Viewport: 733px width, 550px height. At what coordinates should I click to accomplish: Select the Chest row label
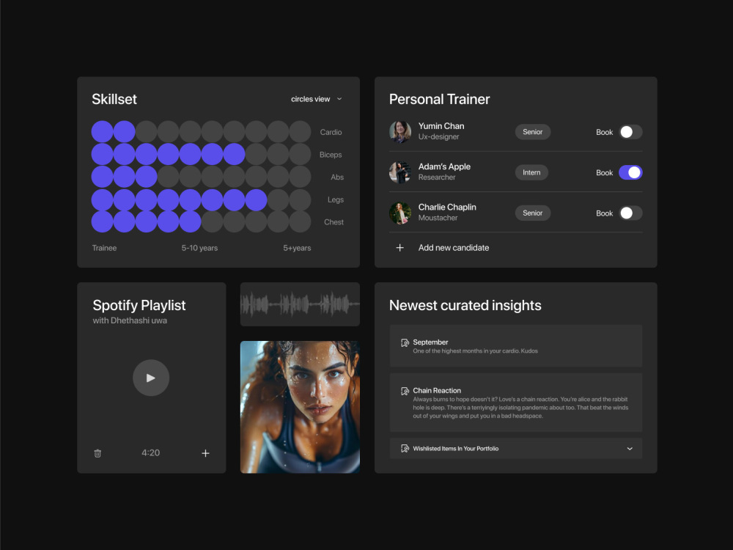click(334, 222)
